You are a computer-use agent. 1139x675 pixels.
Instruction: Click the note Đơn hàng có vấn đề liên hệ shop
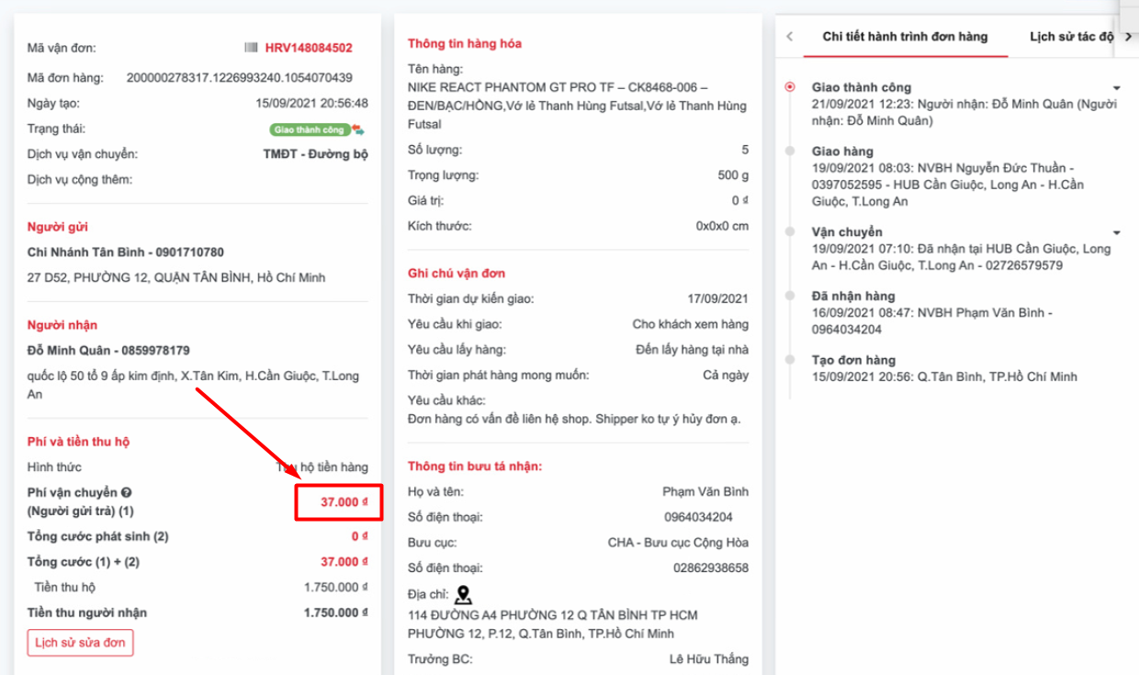pyautogui.click(x=574, y=419)
